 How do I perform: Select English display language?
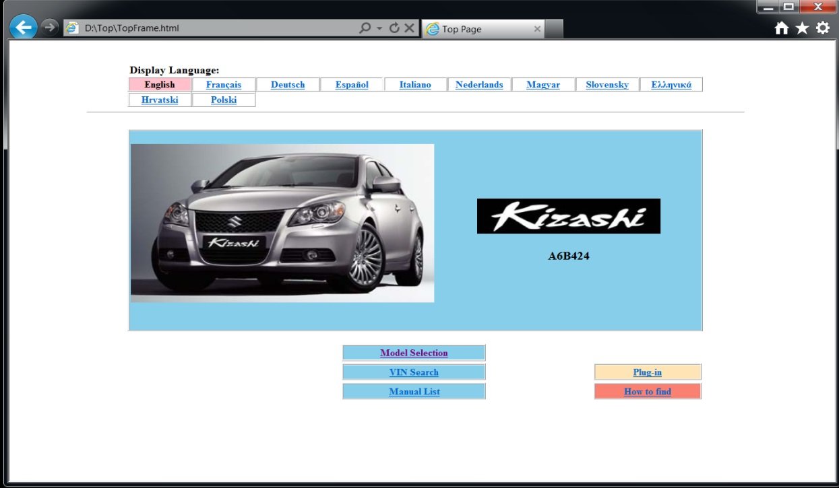pos(160,85)
